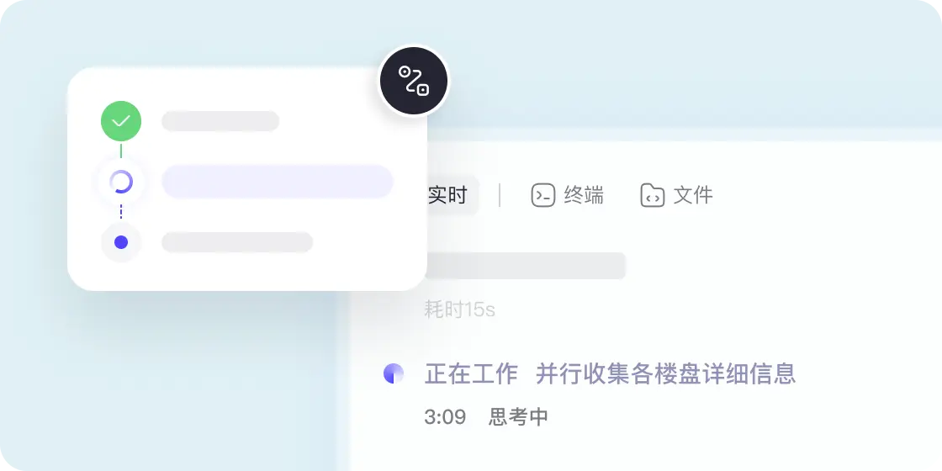
Task: Click the green checkmark completed step icon
Action: click(x=121, y=121)
